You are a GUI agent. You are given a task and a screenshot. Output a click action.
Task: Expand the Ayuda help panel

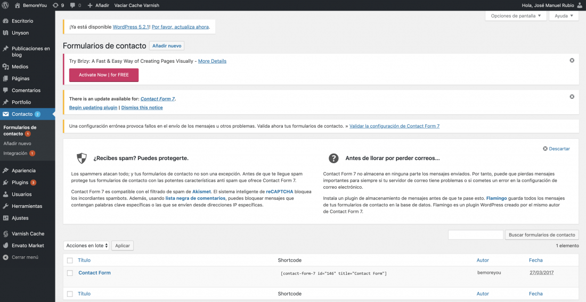(x=564, y=16)
